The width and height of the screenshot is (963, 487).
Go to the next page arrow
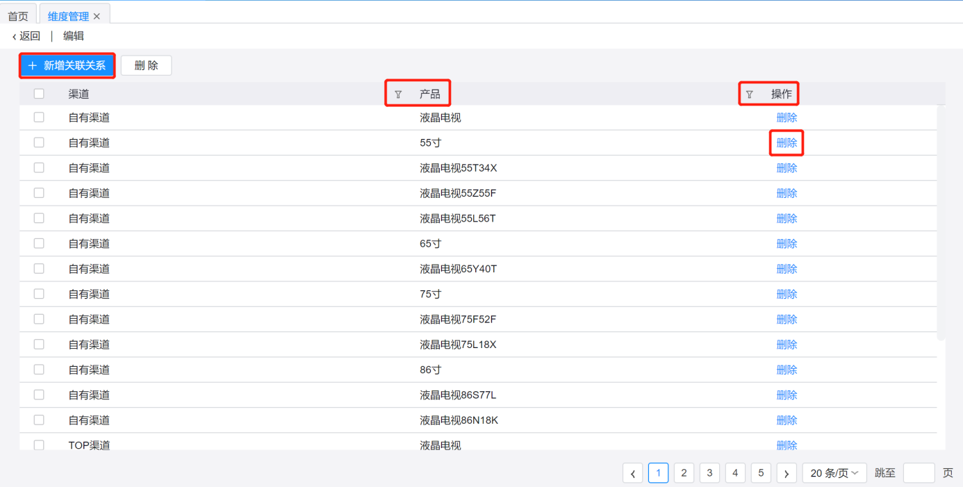[x=786, y=473]
